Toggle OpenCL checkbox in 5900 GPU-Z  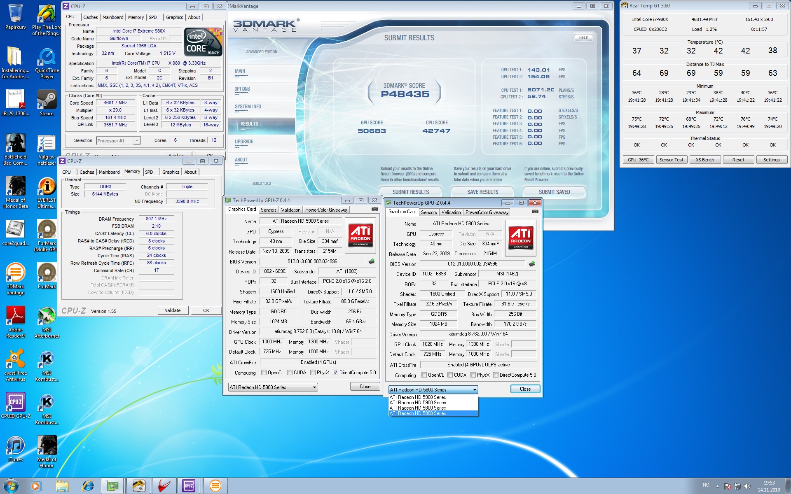[264, 373]
